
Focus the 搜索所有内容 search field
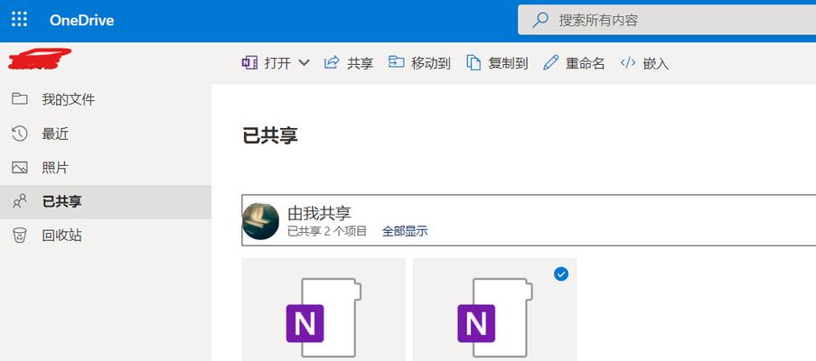667,20
